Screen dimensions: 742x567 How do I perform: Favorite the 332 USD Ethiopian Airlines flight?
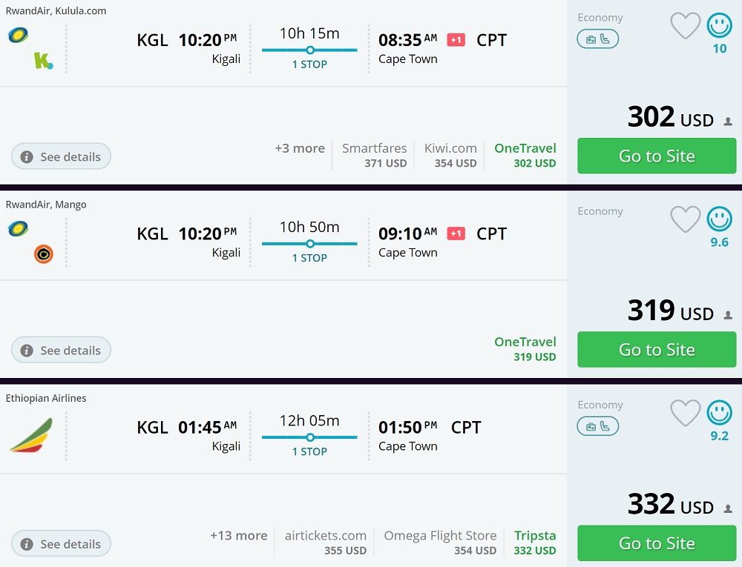685,413
